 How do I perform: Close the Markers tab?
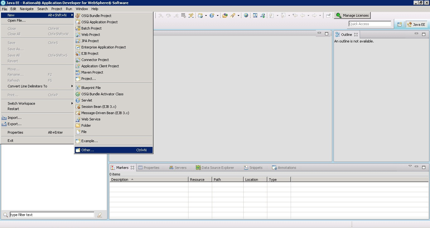coord(132,168)
